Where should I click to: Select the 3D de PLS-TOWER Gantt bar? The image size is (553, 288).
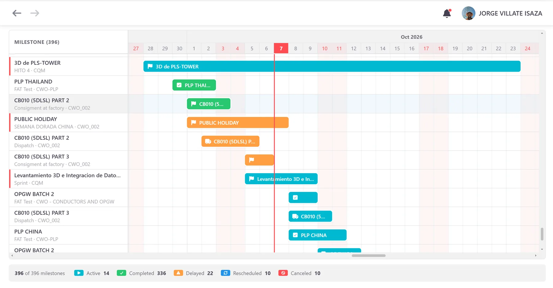332,66
